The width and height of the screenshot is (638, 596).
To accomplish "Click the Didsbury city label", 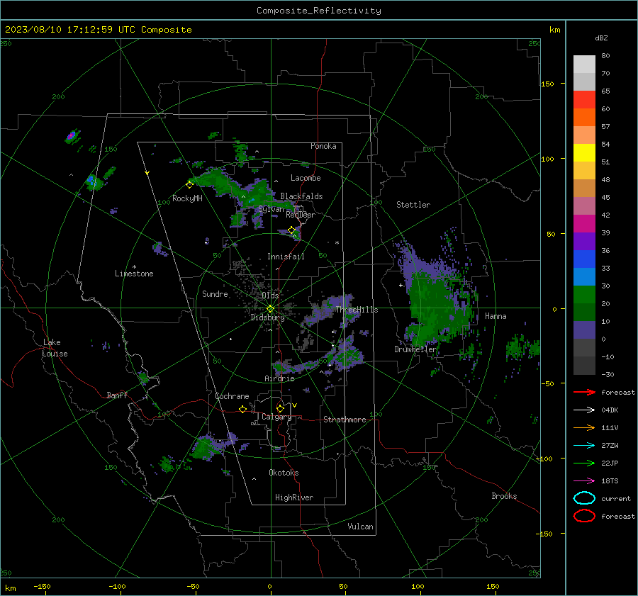I will (x=267, y=317).
